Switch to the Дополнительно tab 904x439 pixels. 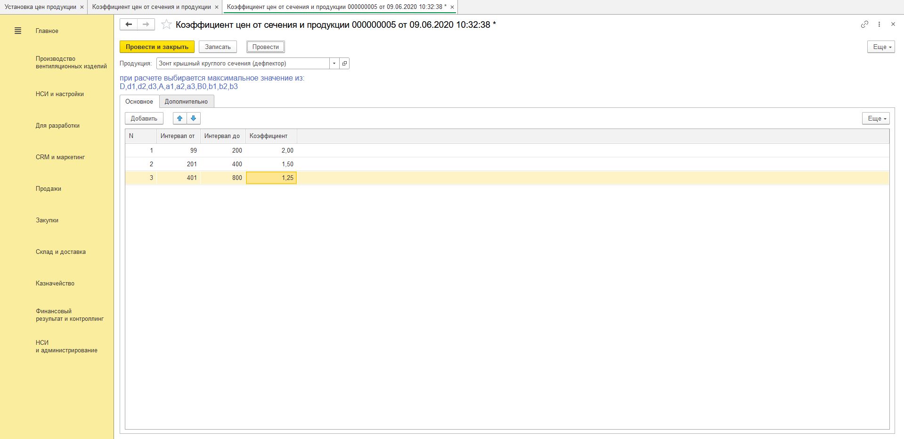point(186,102)
